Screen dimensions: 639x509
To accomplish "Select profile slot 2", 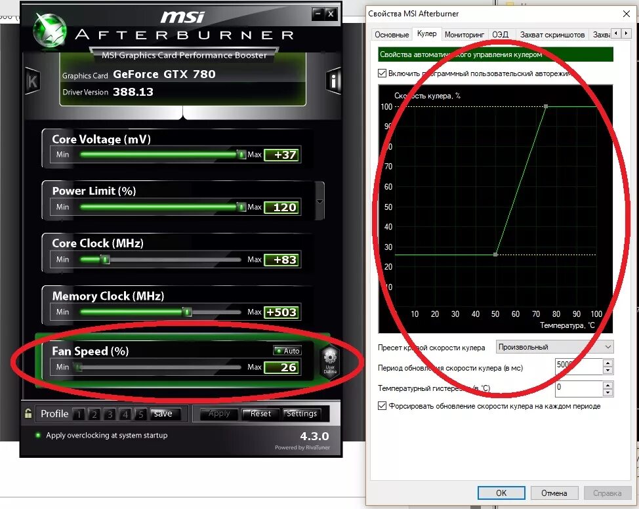I will 94,414.
